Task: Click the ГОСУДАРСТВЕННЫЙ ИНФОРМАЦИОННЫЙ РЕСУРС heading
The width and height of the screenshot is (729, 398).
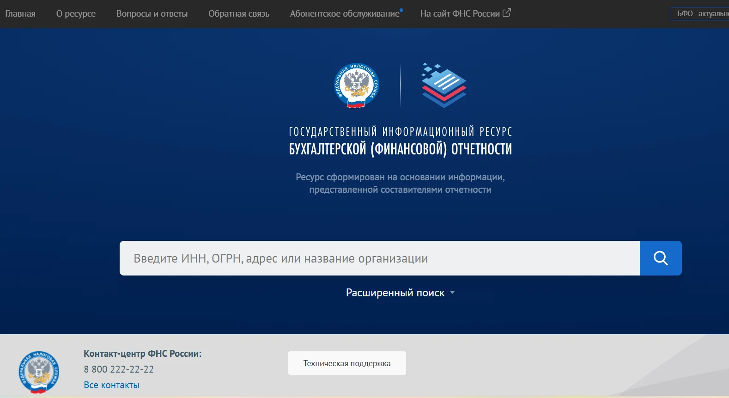Action: coord(400,132)
